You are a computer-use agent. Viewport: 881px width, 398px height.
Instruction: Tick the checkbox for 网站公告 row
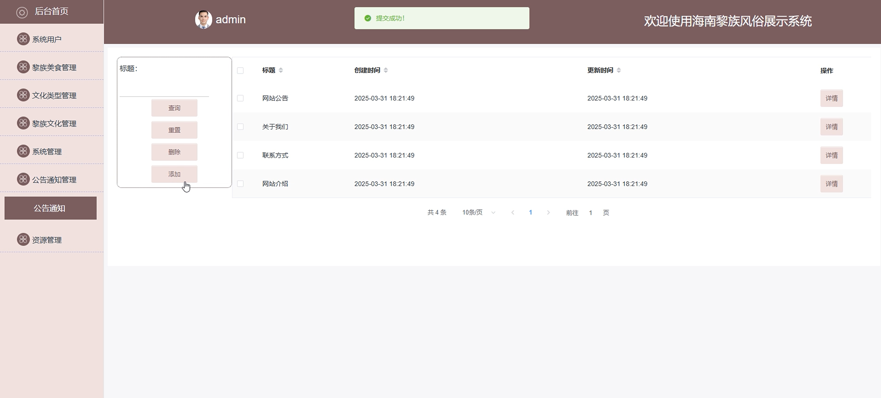241,98
